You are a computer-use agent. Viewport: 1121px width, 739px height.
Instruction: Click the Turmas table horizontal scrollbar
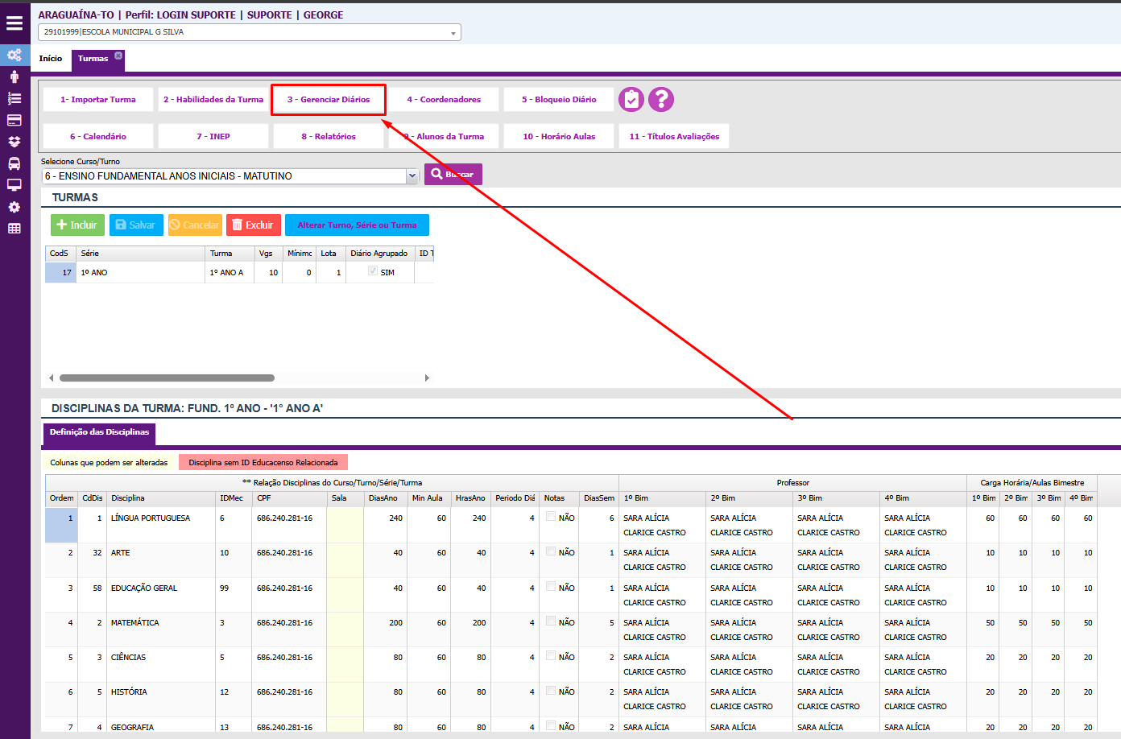(167, 378)
